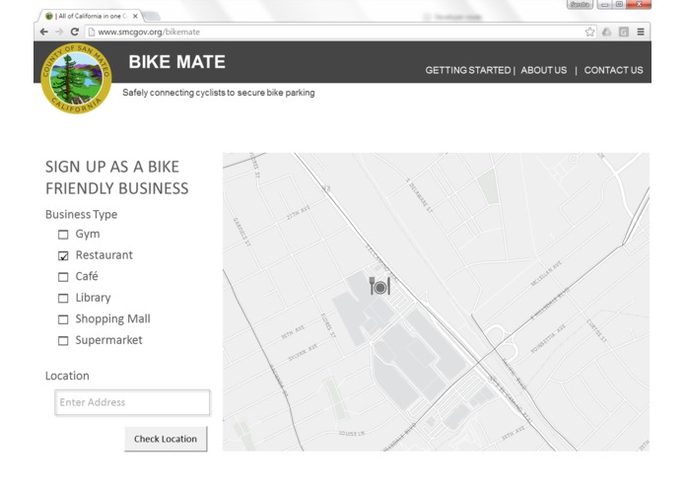
Task: Click the 'Café' label text
Action: click(87, 276)
